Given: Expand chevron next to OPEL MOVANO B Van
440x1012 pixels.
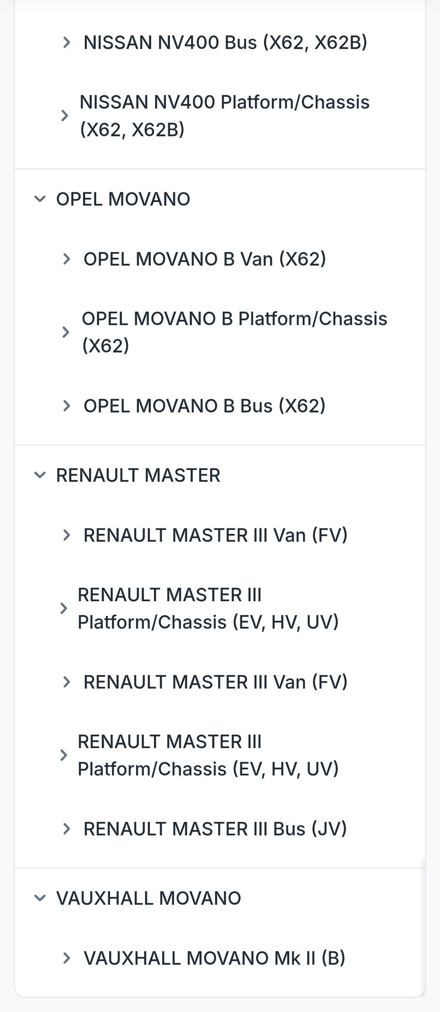Looking at the screenshot, I should click(x=66, y=259).
